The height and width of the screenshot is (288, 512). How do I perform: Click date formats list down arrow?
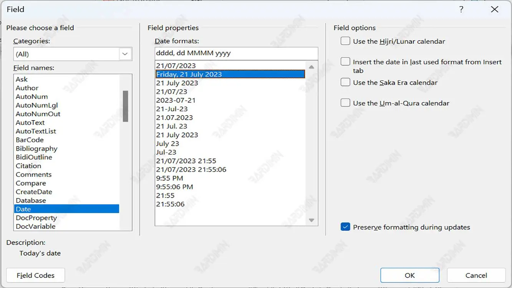[312, 220]
